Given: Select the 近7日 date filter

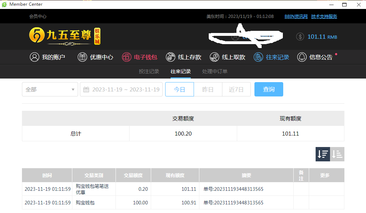Looking at the screenshot, I should pos(236,89).
